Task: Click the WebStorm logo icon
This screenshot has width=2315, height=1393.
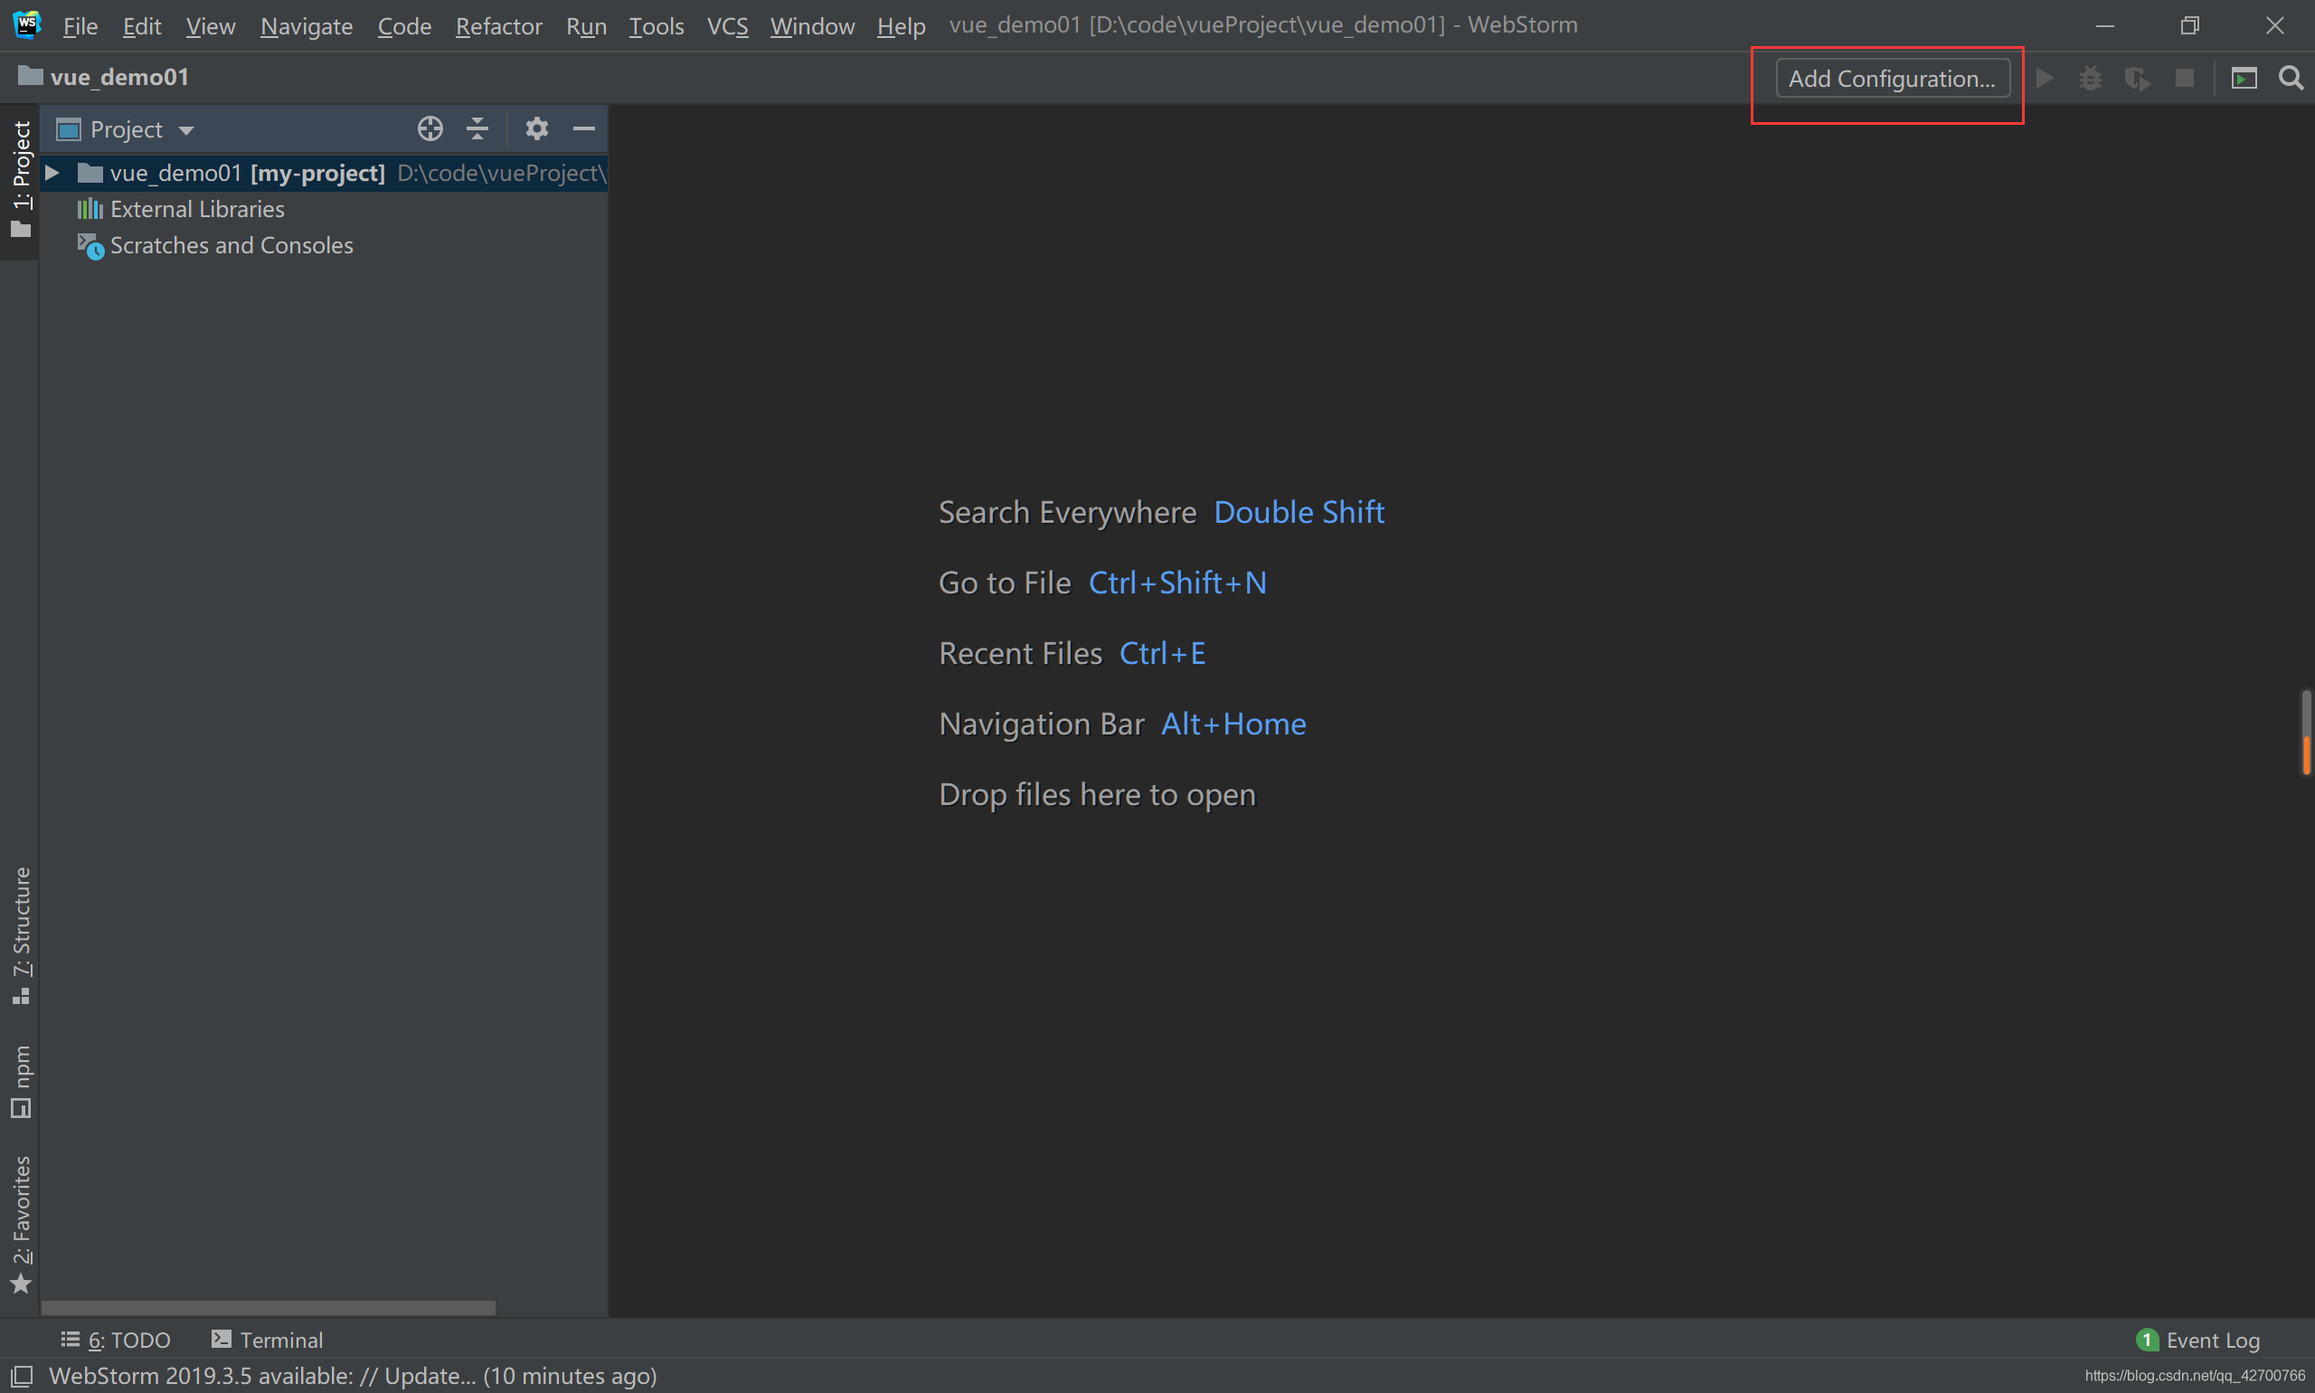Action: 27,24
